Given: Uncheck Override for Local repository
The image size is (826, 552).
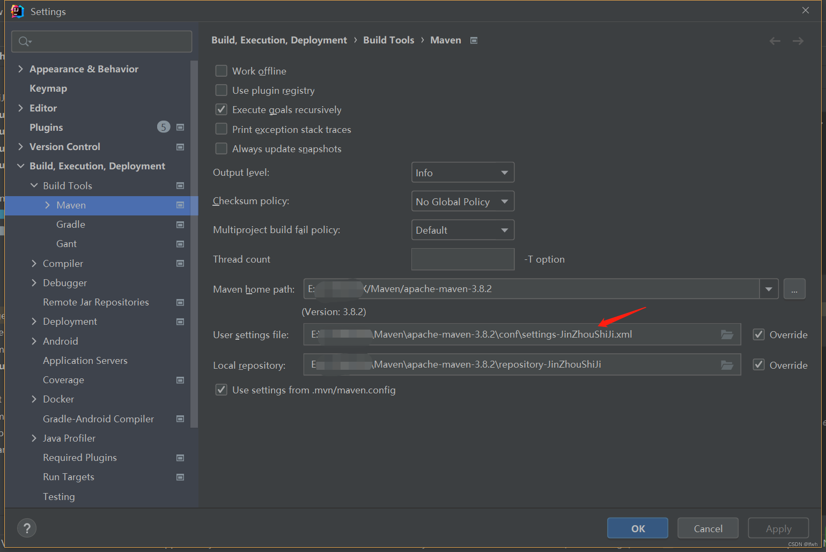Looking at the screenshot, I should 758,365.
